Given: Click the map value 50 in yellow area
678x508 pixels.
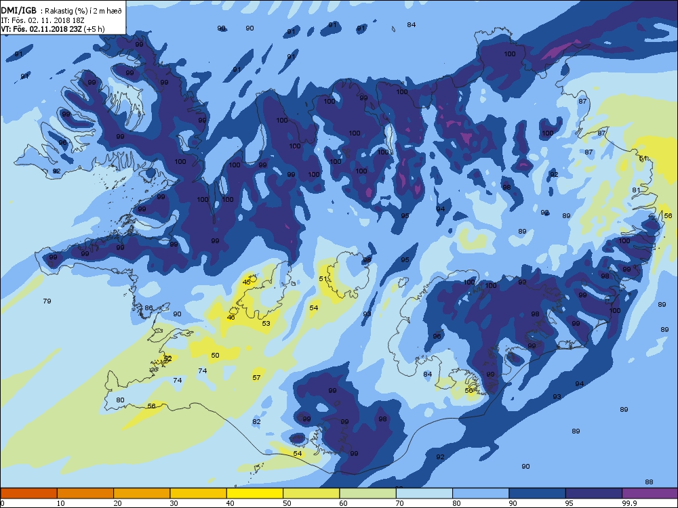Looking at the screenshot, I should tap(216, 355).
